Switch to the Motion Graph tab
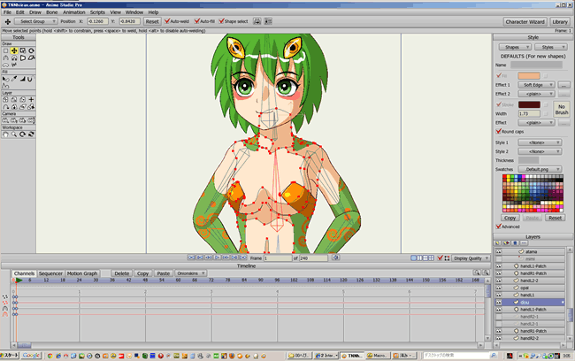This screenshot has width=575, height=361. pos(82,273)
